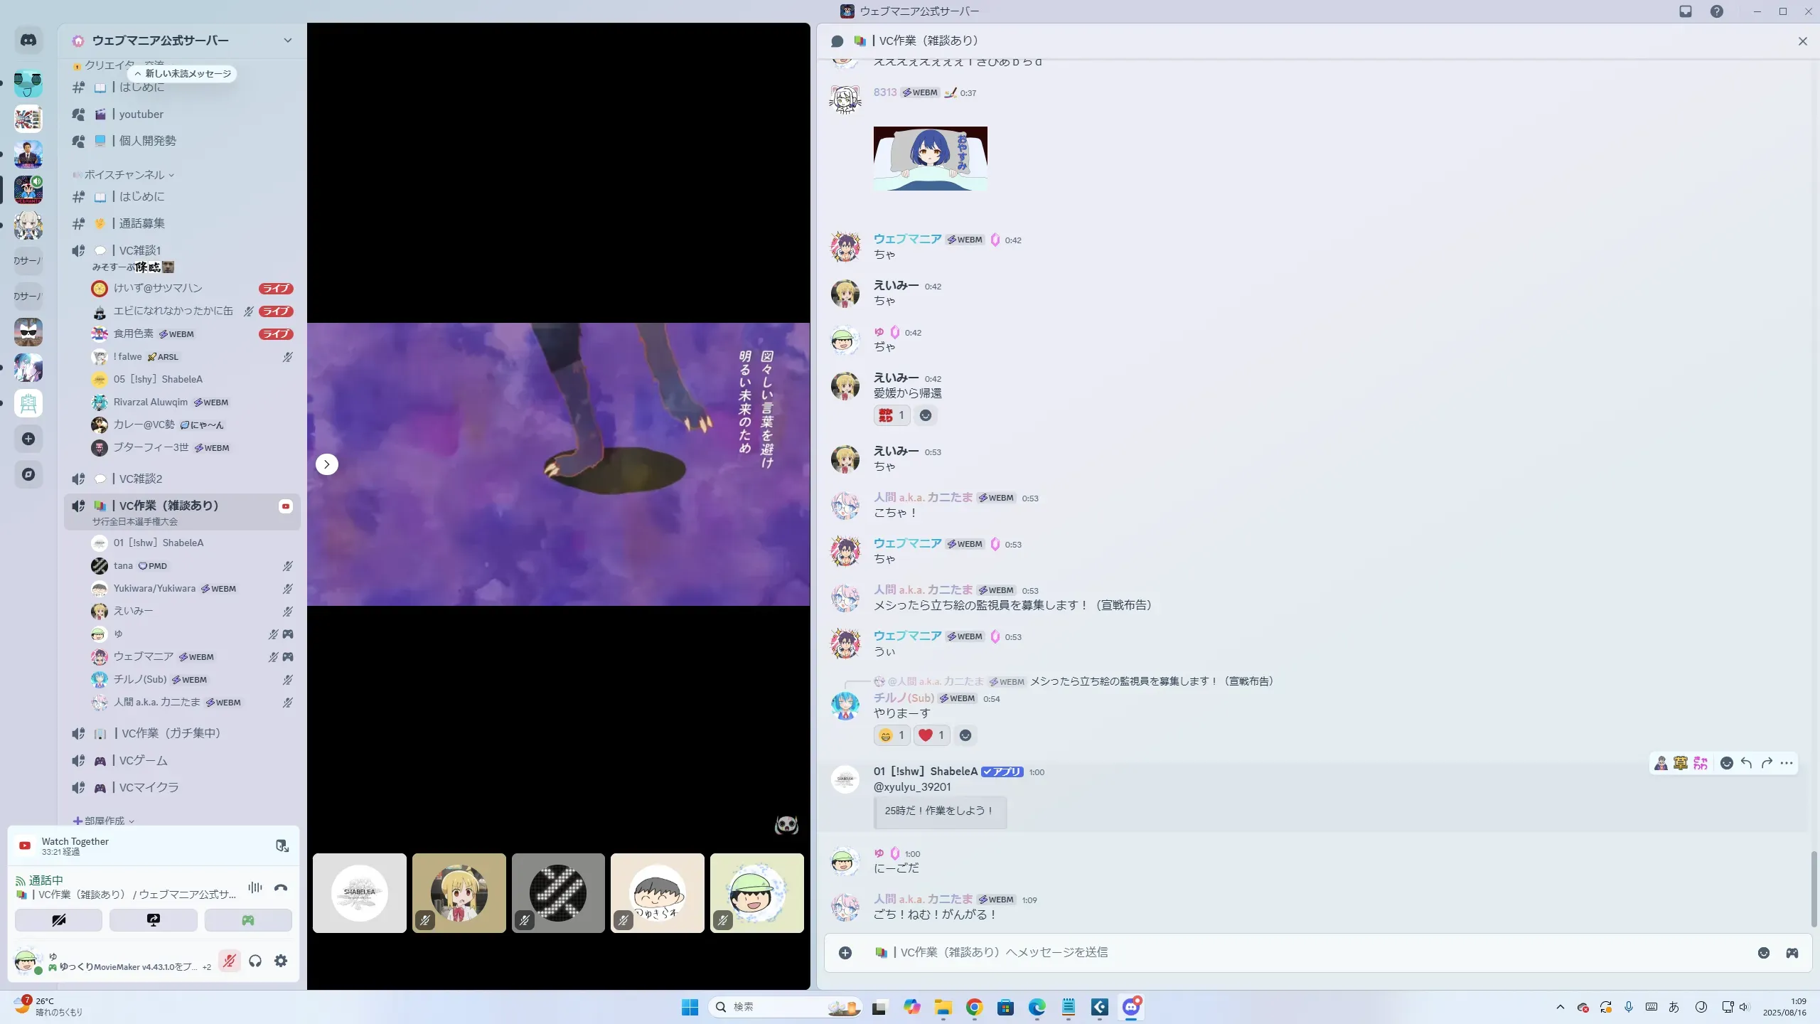
Task: Collapse the ボイスチャンネル category
Action: (x=124, y=175)
